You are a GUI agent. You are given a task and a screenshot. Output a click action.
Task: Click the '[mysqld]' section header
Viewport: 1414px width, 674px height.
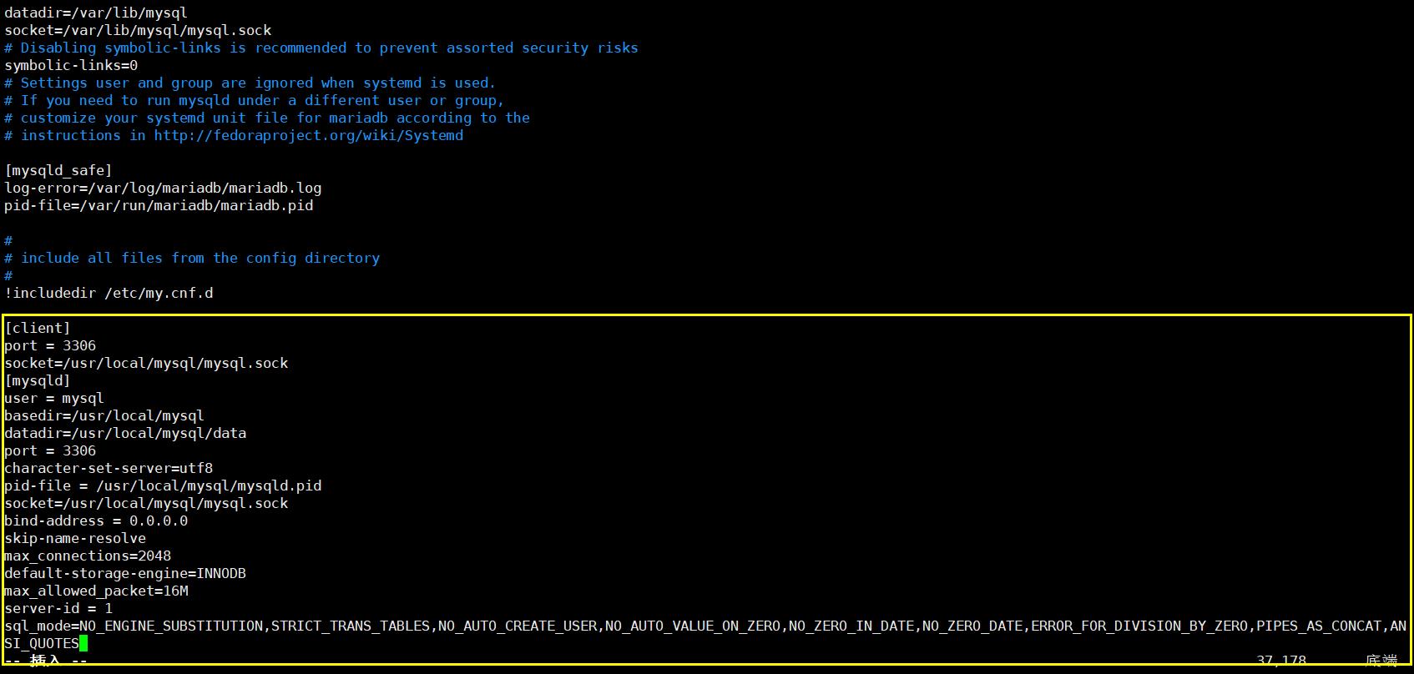[38, 380]
